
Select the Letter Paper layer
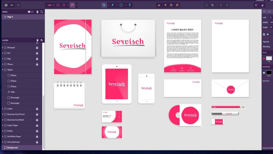(22, 125)
